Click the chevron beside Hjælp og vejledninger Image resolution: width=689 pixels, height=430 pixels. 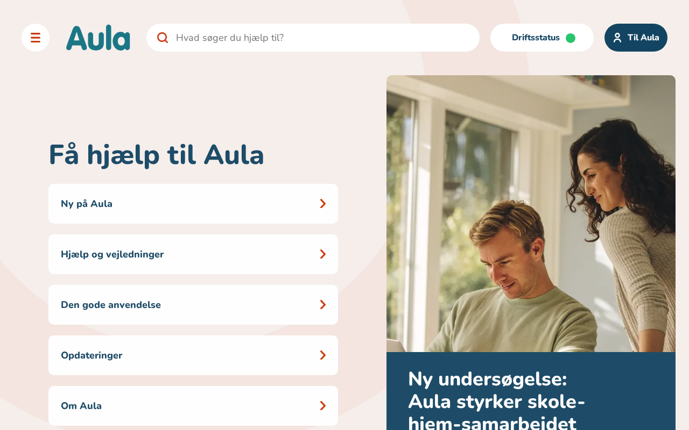(323, 254)
